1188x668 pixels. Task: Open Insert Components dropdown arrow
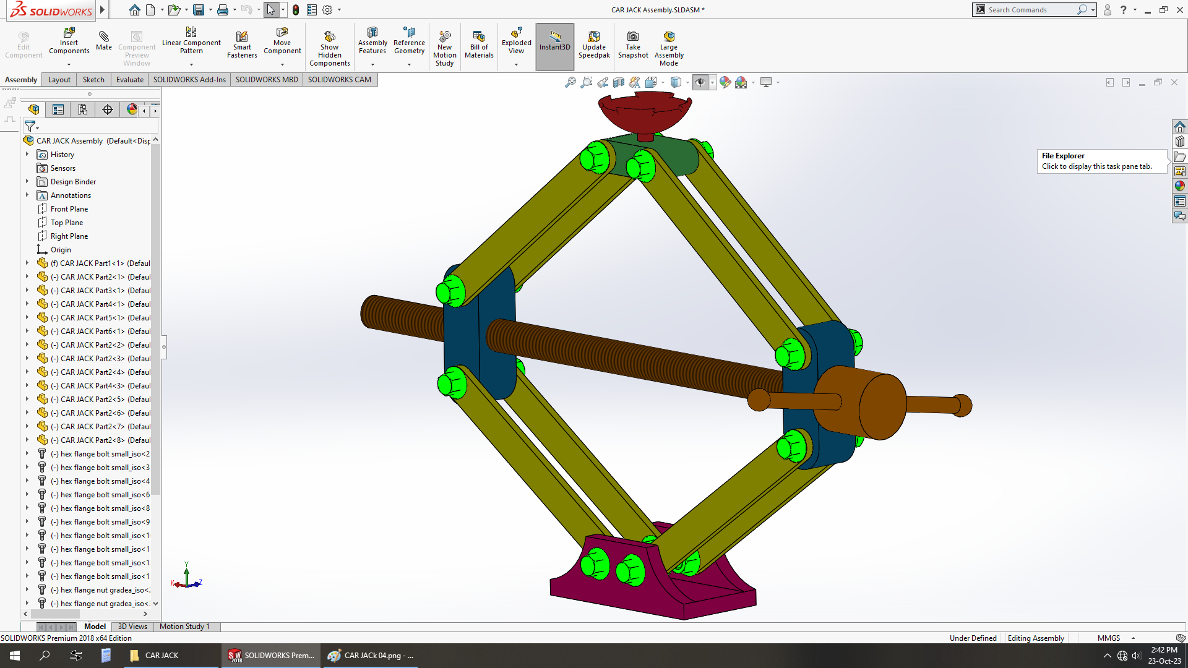tap(69, 64)
